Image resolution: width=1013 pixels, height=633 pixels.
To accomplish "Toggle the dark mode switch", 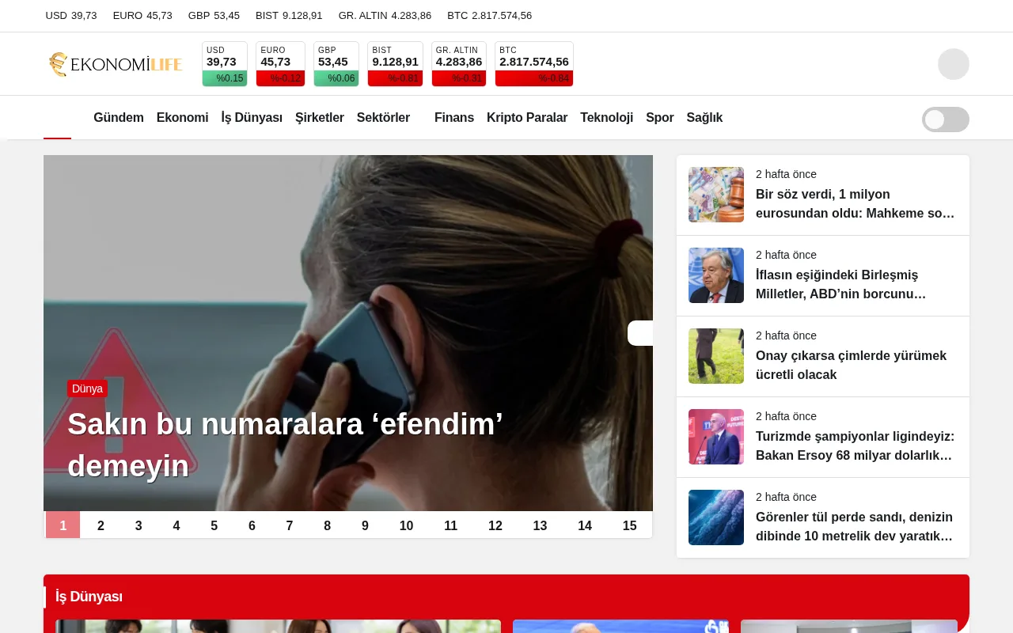I will pos(946,119).
